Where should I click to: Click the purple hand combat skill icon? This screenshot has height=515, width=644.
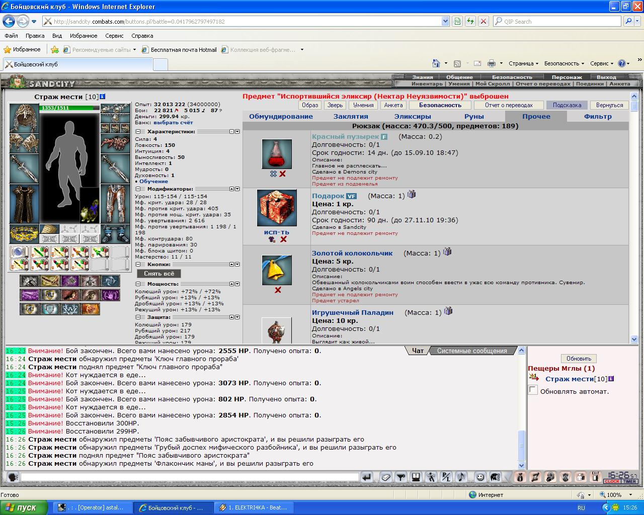click(x=111, y=295)
